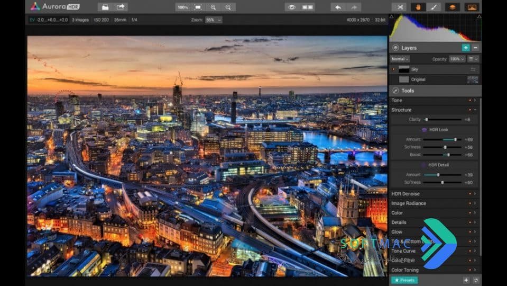Screen dimensions: 507x286
Task: Toggle the right histogram clipping triangle
Action: pos(479,16)
